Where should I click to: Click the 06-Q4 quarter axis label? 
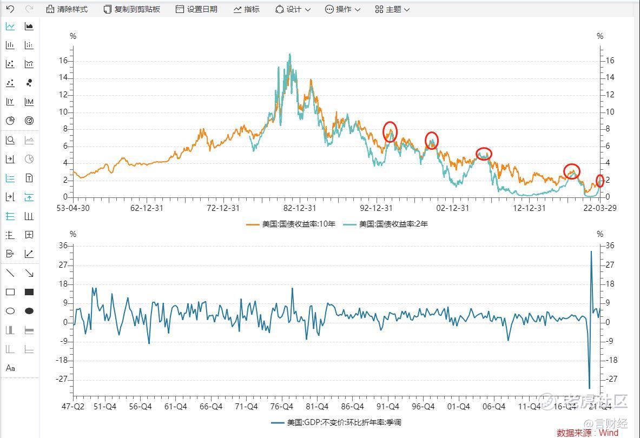494,407
